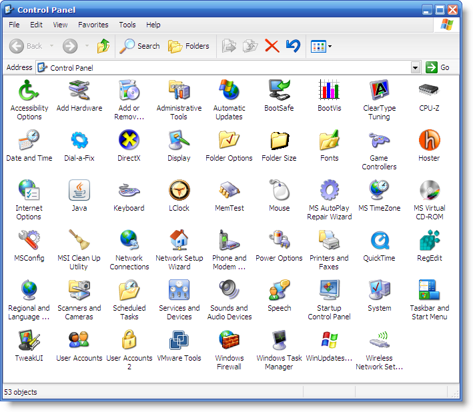The height and width of the screenshot is (412, 473).
Task: Click the red Delete toolbar icon
Action: (x=272, y=46)
